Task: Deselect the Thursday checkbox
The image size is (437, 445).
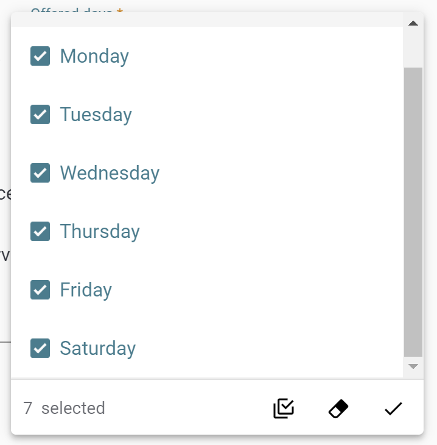Action: (40, 231)
